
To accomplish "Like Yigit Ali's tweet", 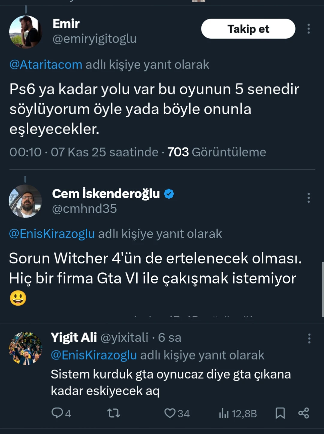I will [170, 413].
